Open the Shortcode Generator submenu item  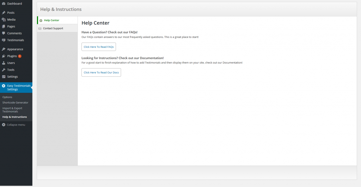(x=15, y=103)
